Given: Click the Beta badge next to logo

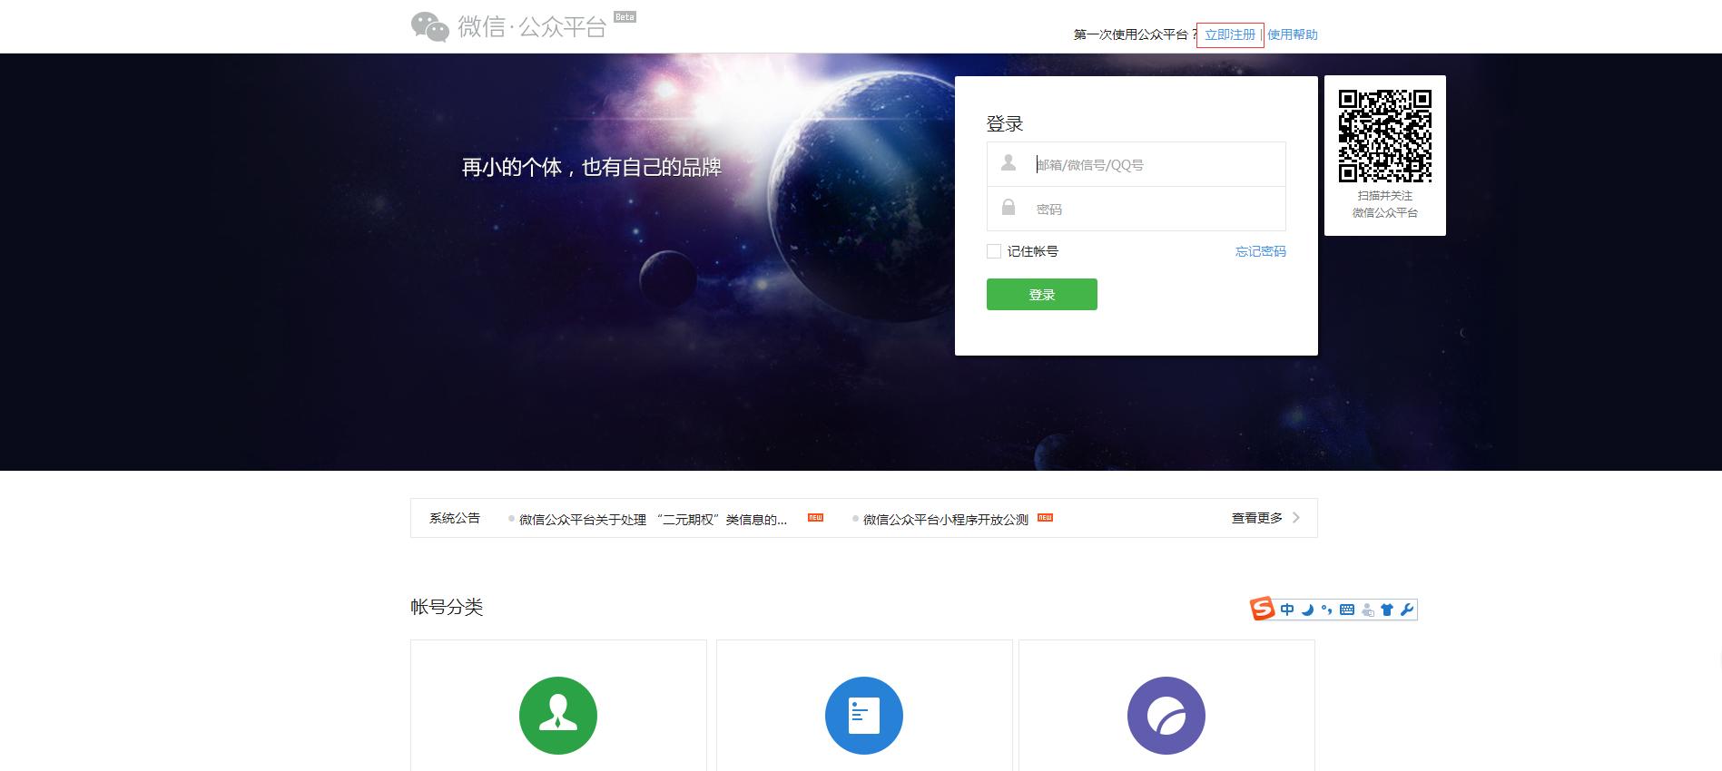Looking at the screenshot, I should click(x=625, y=17).
